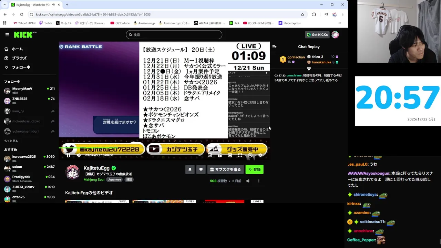Click Get KICKs button
Viewport: 441px width, 248px height.
coord(317,35)
